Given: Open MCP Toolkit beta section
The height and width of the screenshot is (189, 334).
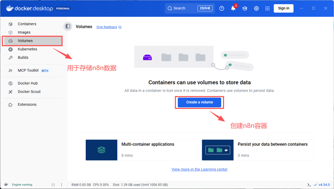Looking at the screenshot, I should (x=28, y=71).
